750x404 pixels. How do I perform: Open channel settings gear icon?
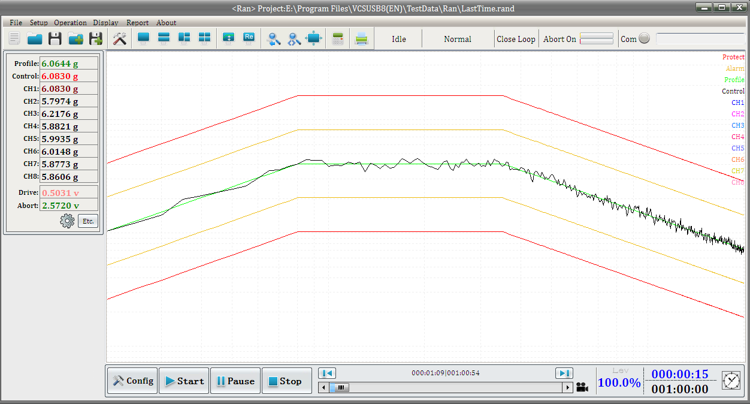pos(67,221)
